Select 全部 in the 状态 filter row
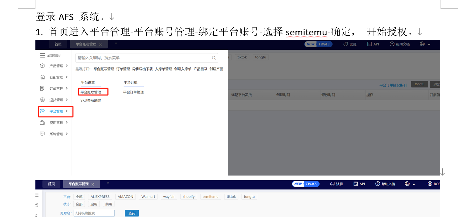The height and width of the screenshot is (217, 471). pos(79,204)
